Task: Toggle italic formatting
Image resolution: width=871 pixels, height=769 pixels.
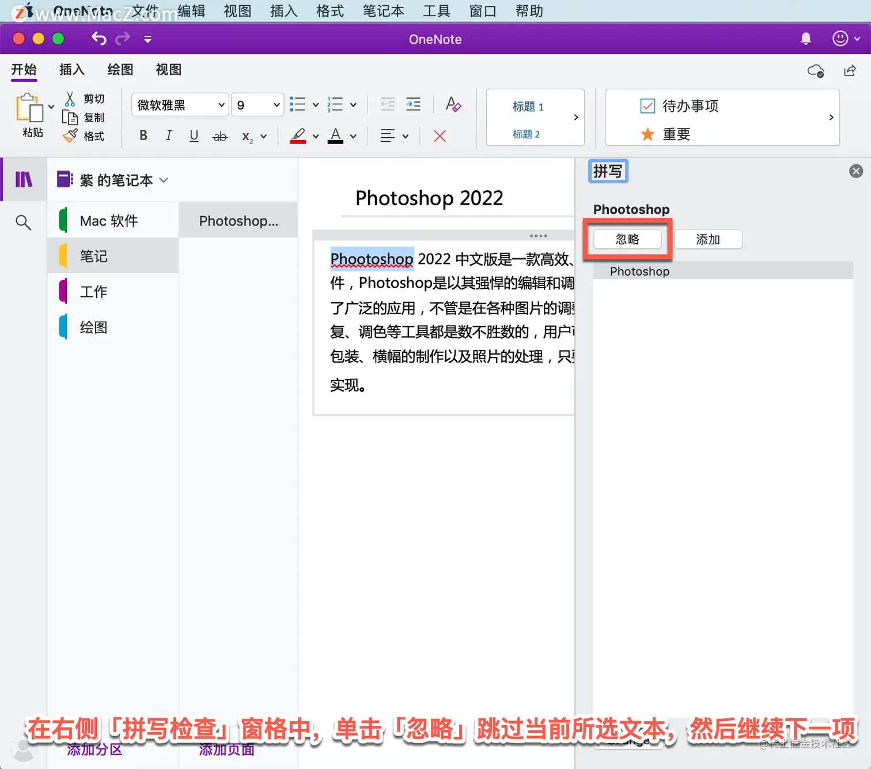Action: click(168, 136)
